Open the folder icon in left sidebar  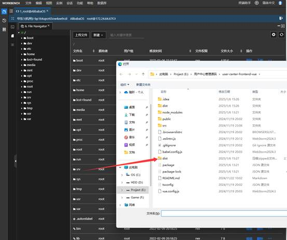coord(4,12)
